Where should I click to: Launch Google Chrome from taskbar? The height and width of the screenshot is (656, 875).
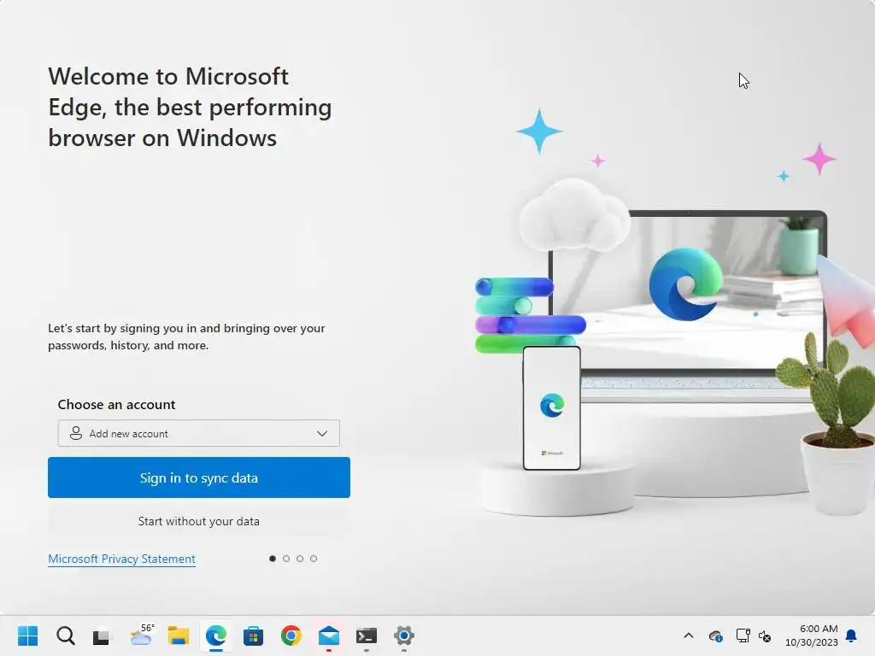pyautogui.click(x=291, y=635)
